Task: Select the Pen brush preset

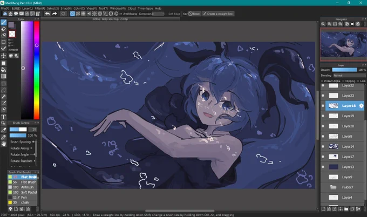Action: click(22, 198)
